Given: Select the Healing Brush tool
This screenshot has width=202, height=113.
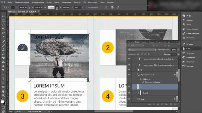Looking at the screenshot, I should coord(3,41).
